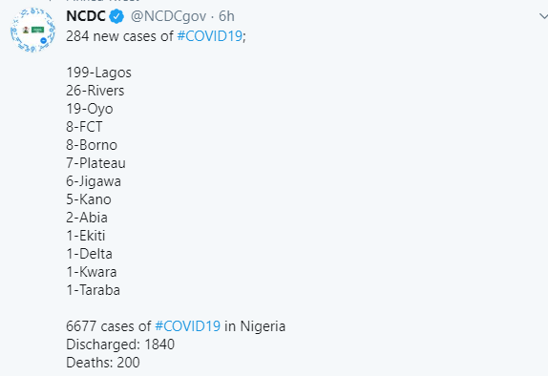Open the NCDC display name link

pyautogui.click(x=86, y=16)
